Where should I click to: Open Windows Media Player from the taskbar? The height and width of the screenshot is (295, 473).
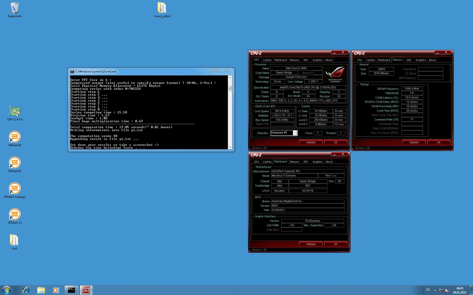pos(56,290)
